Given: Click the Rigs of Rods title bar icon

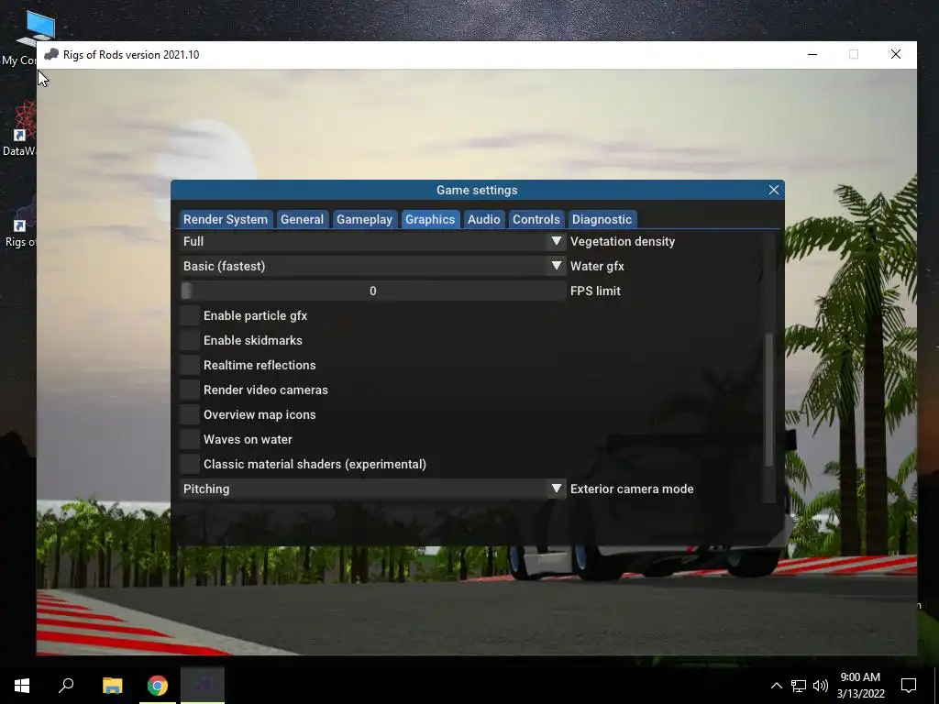Looking at the screenshot, I should click(x=51, y=54).
